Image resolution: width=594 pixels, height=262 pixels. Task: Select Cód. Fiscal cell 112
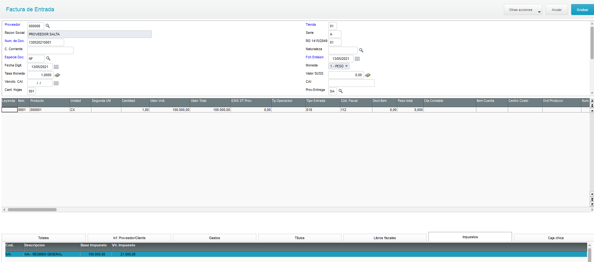[356, 110]
